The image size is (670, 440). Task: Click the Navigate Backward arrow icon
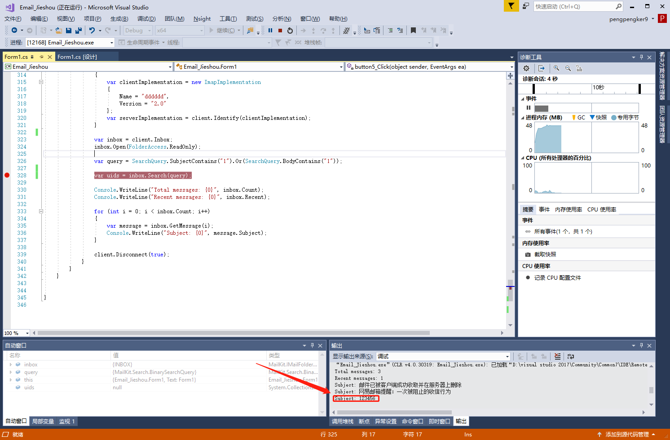click(14, 30)
